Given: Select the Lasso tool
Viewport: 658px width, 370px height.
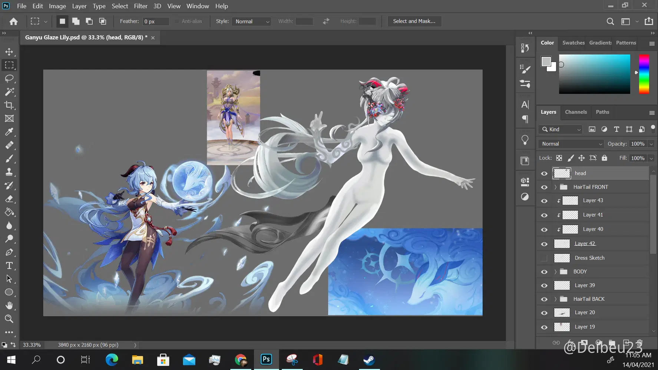Looking at the screenshot, I should (x=9, y=78).
